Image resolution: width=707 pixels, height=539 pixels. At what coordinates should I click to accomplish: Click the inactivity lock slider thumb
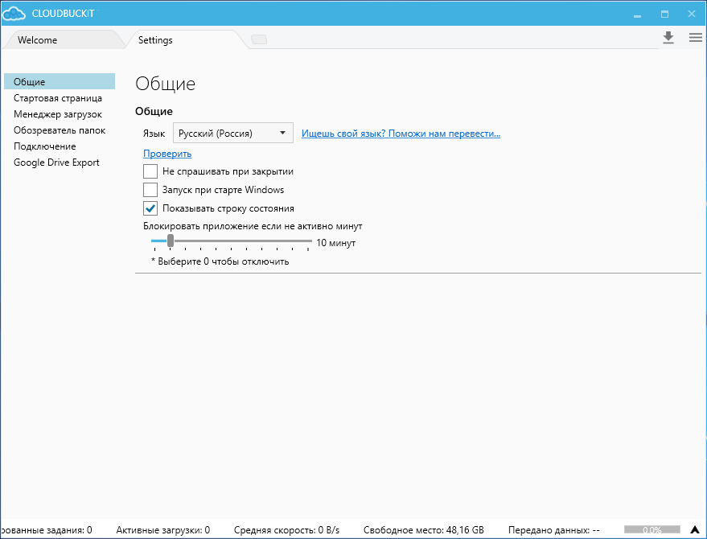point(171,241)
